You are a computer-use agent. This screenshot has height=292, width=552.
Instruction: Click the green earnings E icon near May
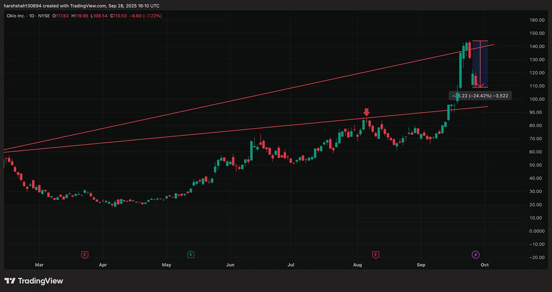point(191,255)
